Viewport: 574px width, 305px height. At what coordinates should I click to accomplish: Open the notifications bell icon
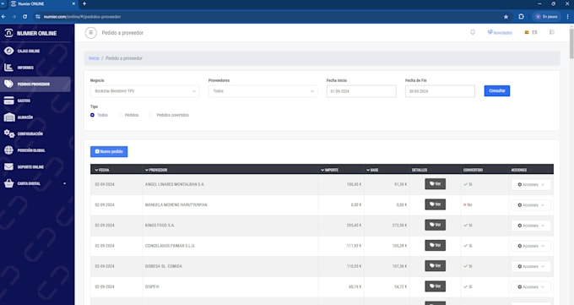click(473, 32)
